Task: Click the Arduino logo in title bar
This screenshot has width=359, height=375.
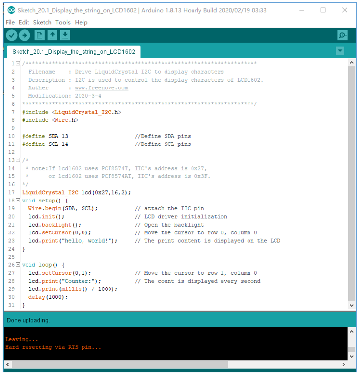Action: pos(11,10)
